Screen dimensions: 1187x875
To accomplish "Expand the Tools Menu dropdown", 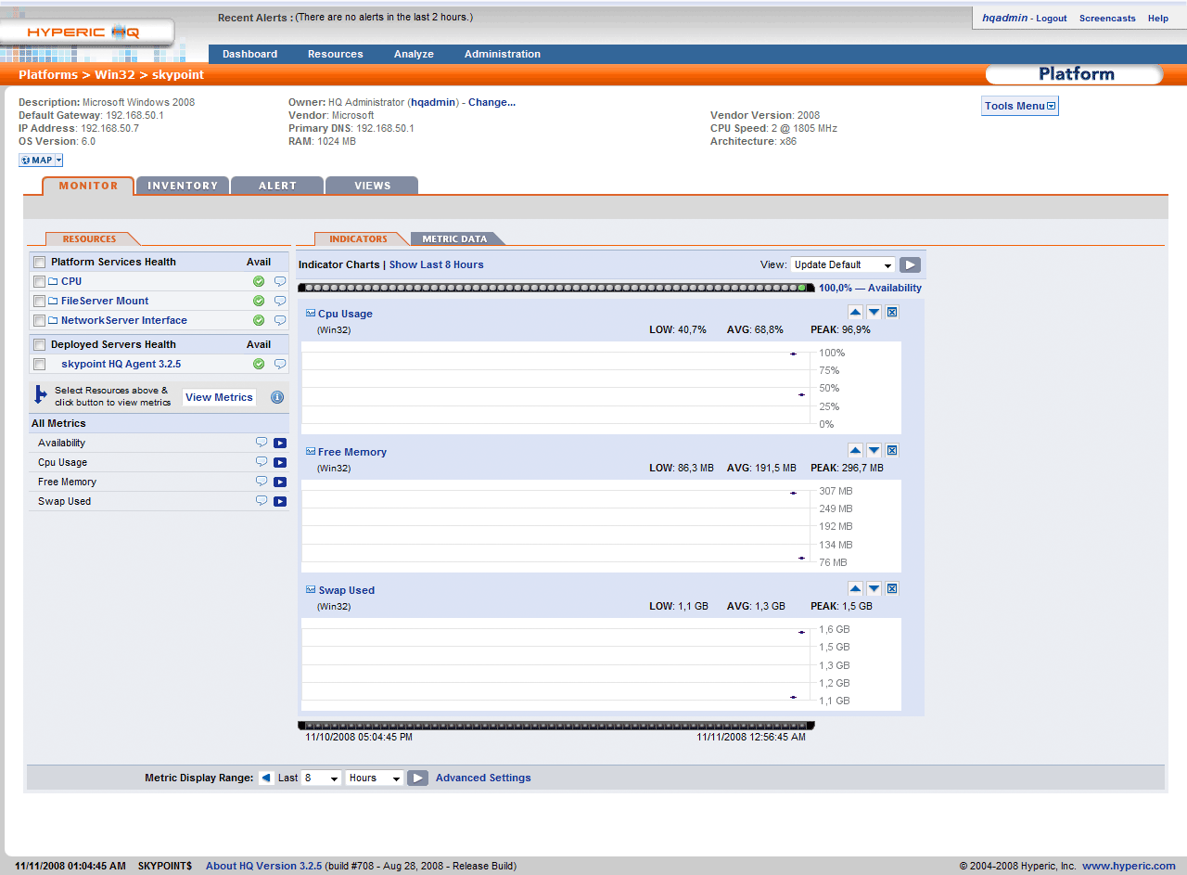I will coord(1019,106).
